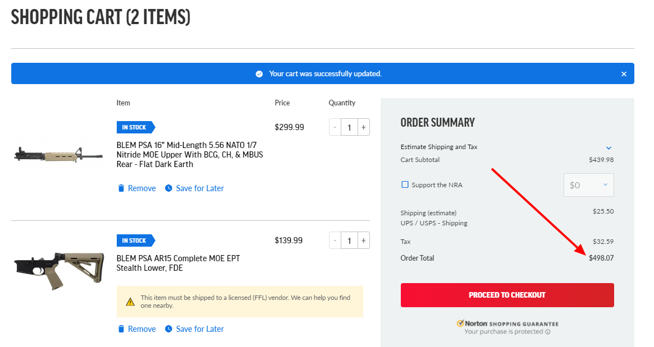Click trash icon for Stealth Lower item

click(x=121, y=329)
